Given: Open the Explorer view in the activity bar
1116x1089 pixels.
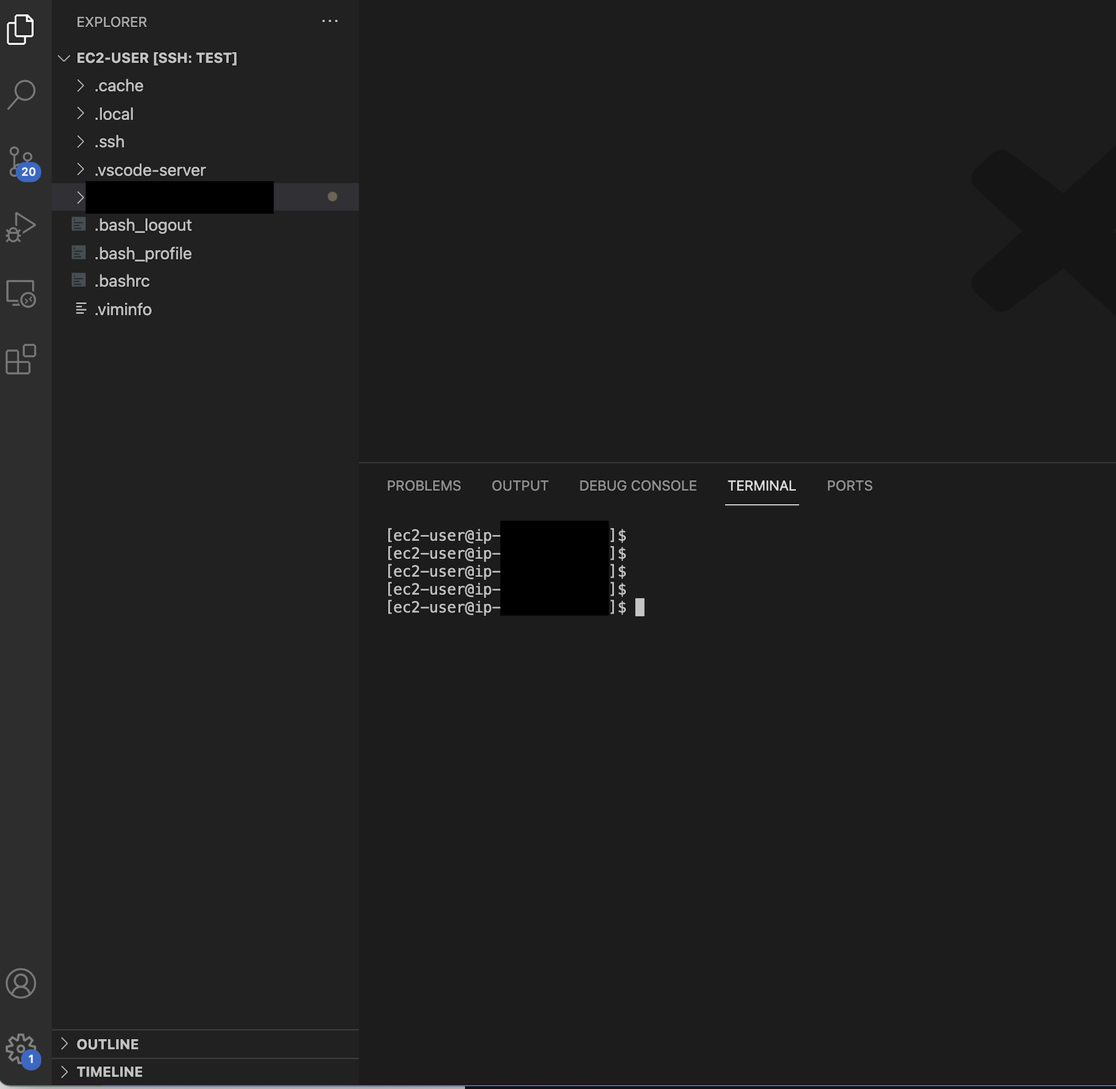Looking at the screenshot, I should 20,29.
